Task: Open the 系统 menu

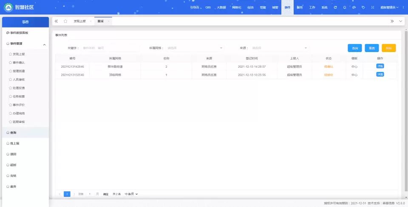Action: 324,8
